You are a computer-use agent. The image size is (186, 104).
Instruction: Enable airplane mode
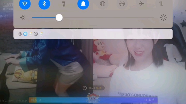click(x=142, y=4)
